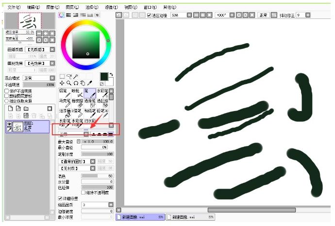Select the move tool
This screenshot has height=226, width=335.
coord(62,83)
